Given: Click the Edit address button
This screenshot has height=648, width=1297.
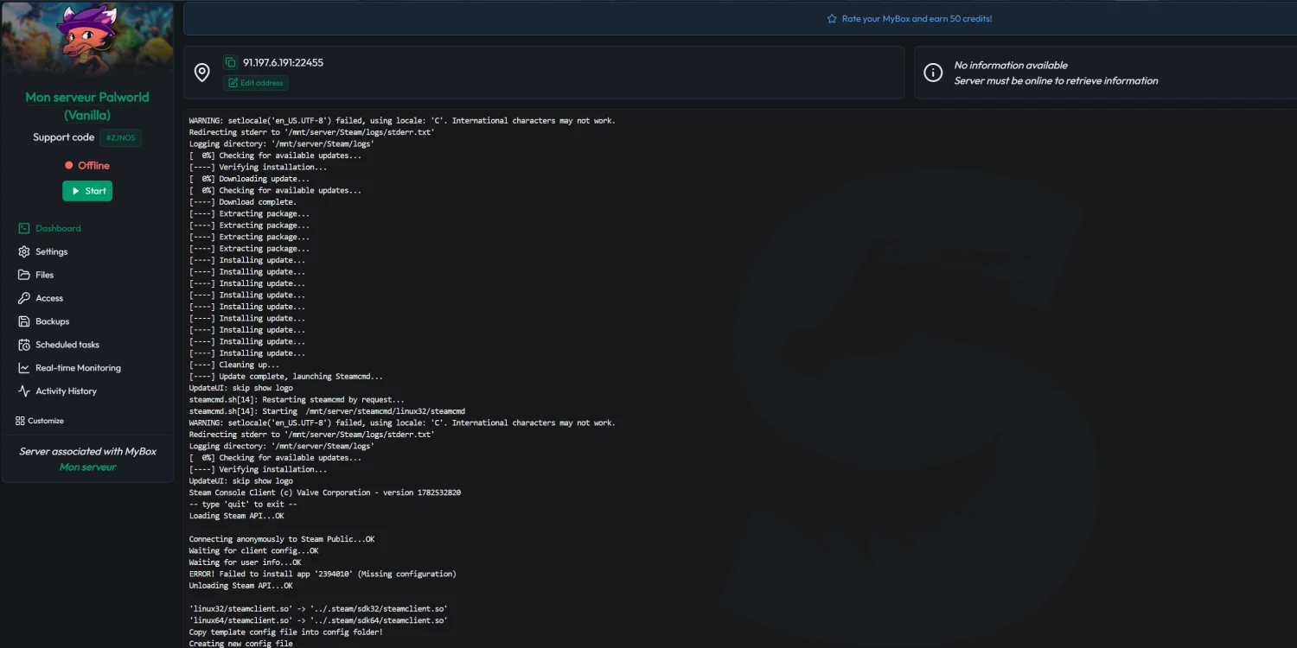Looking at the screenshot, I should (x=256, y=83).
